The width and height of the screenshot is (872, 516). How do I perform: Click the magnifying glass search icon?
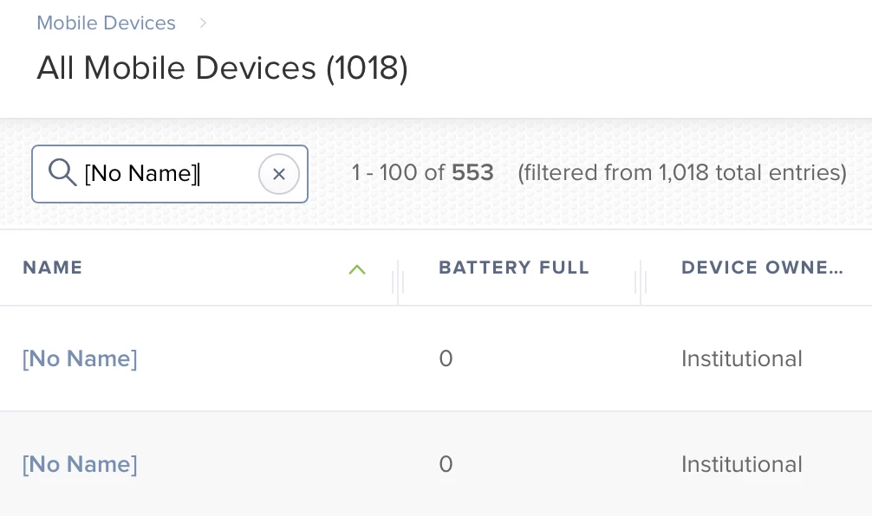62,172
